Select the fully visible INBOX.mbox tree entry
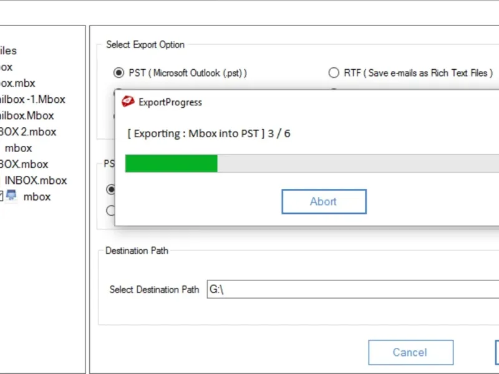Image resolution: width=499 pixels, height=374 pixels. tap(36, 180)
